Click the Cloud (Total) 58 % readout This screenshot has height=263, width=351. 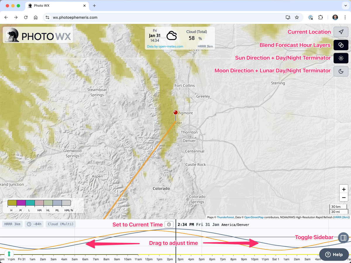click(x=196, y=35)
